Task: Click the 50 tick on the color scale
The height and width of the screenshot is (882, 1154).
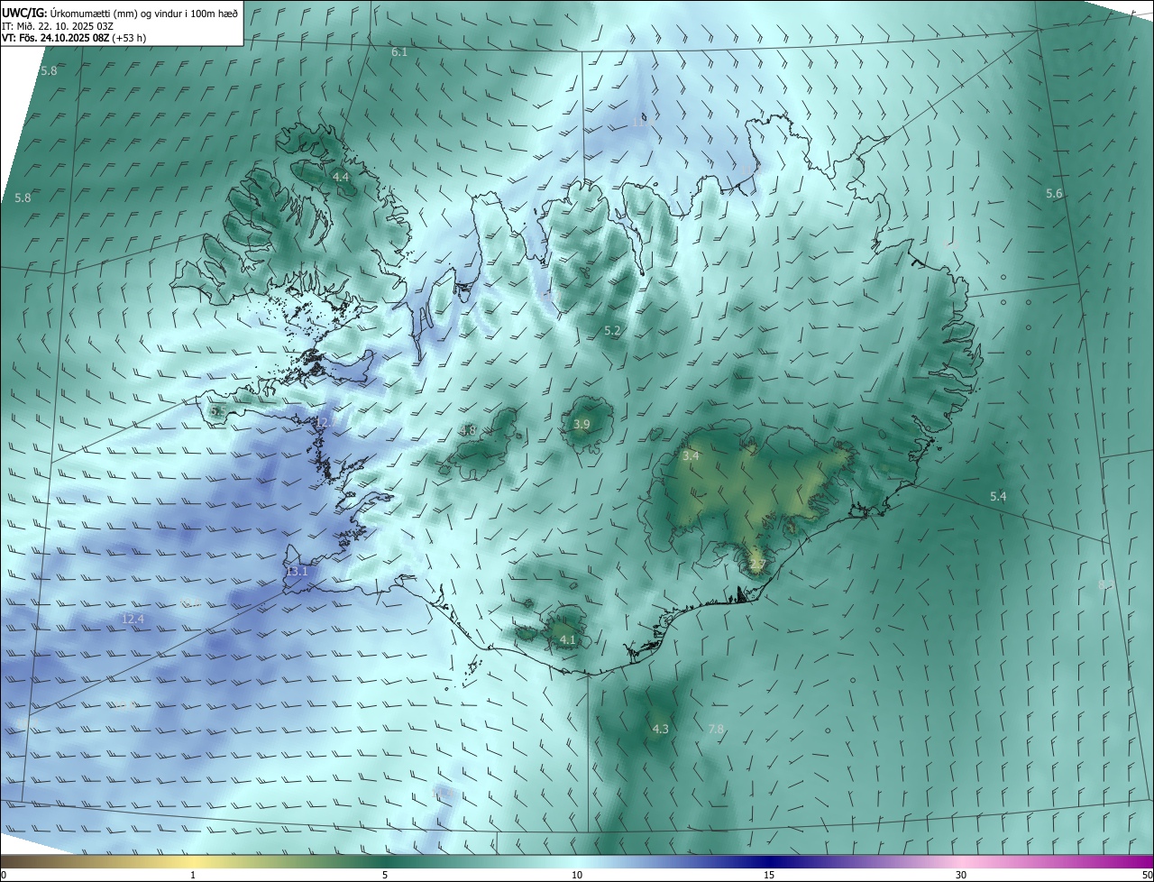Action: coord(1147,875)
